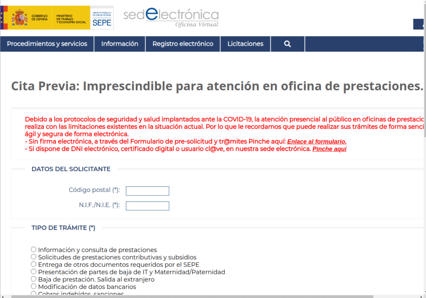The width and height of the screenshot is (426, 298).
Task: Select 'Baja de prestación. Salida al extranjero' radio
Action: [x=33, y=279]
